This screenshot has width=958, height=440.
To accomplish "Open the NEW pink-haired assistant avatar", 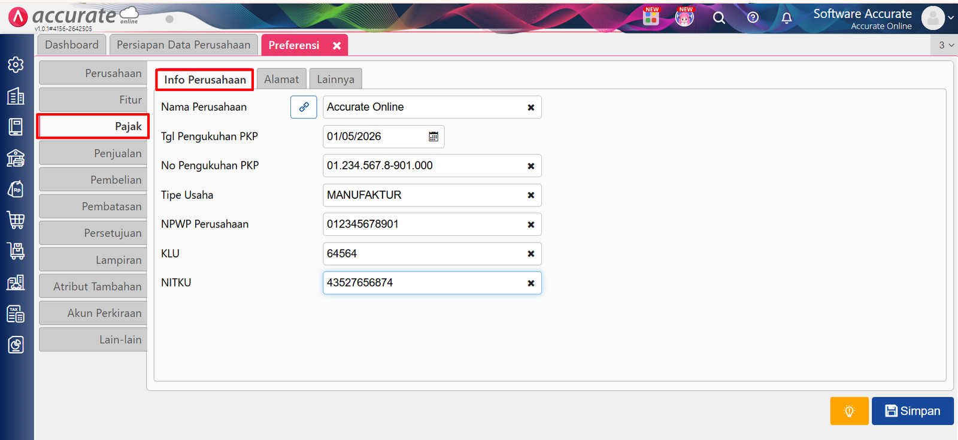I will (684, 17).
